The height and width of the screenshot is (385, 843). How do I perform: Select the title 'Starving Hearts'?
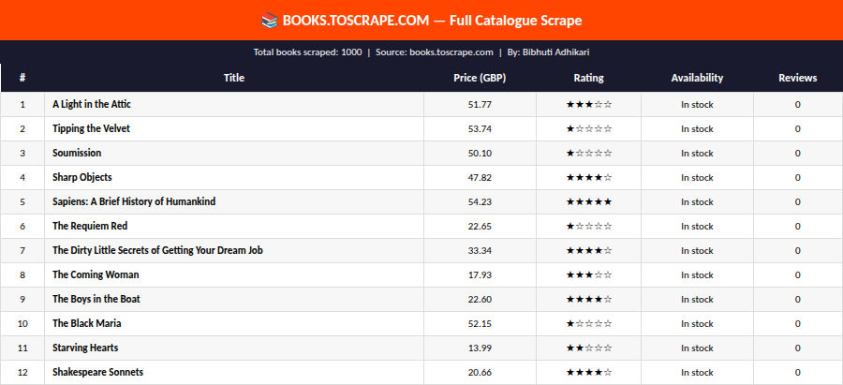pos(85,348)
